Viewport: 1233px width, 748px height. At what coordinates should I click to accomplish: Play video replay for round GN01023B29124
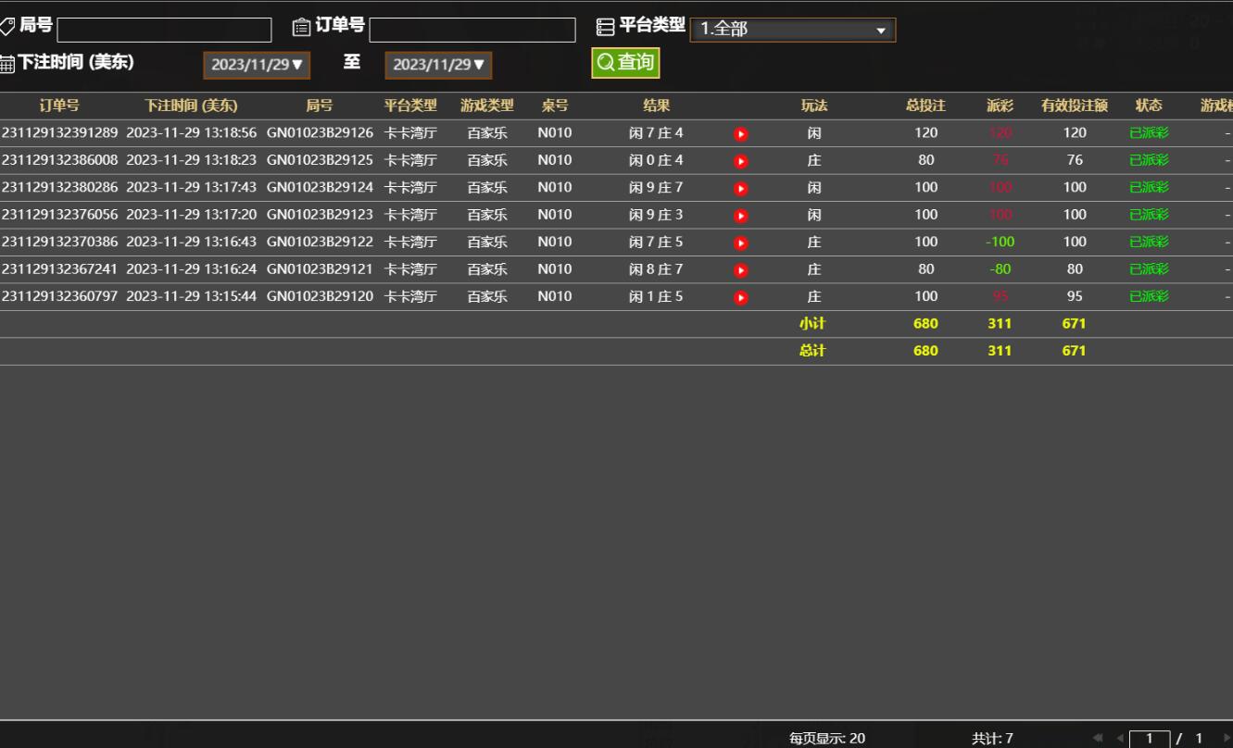(740, 189)
